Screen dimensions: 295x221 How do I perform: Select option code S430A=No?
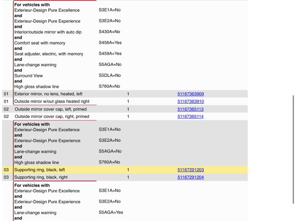(109, 32)
